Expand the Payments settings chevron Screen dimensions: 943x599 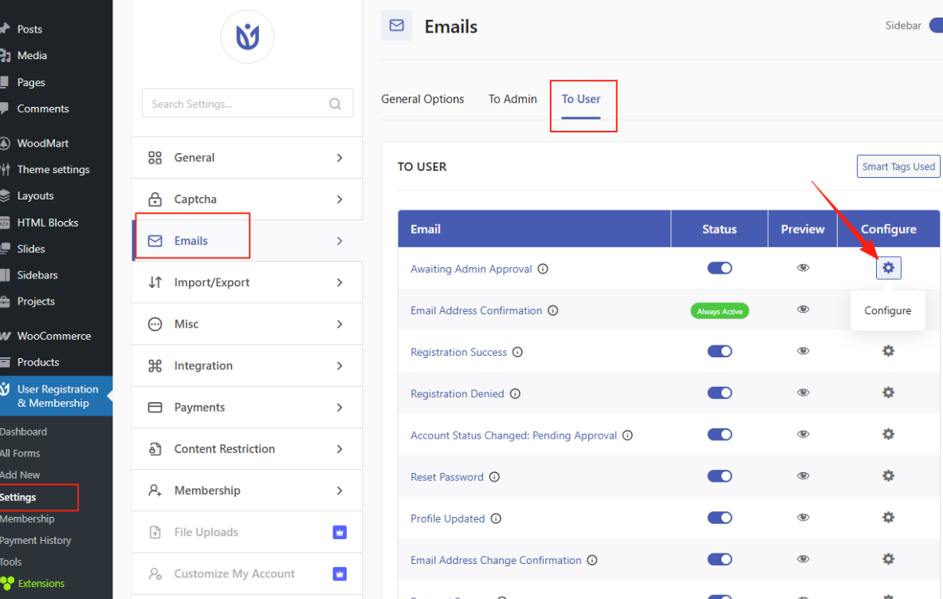[x=340, y=408]
